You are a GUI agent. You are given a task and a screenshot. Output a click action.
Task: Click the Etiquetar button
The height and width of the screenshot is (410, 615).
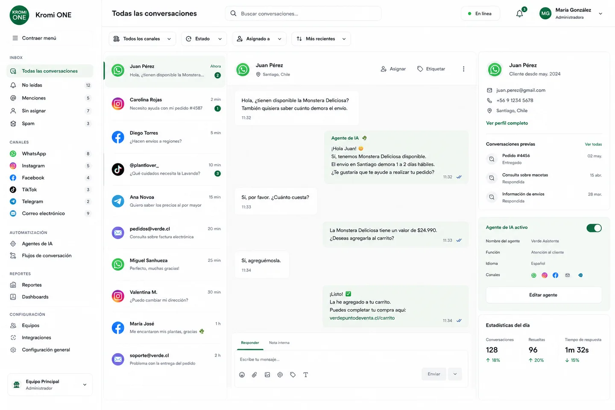431,69
